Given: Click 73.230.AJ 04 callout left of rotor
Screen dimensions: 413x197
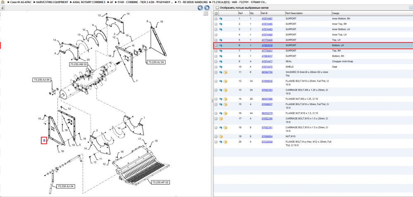Looking at the screenshot, I should 42,80.
